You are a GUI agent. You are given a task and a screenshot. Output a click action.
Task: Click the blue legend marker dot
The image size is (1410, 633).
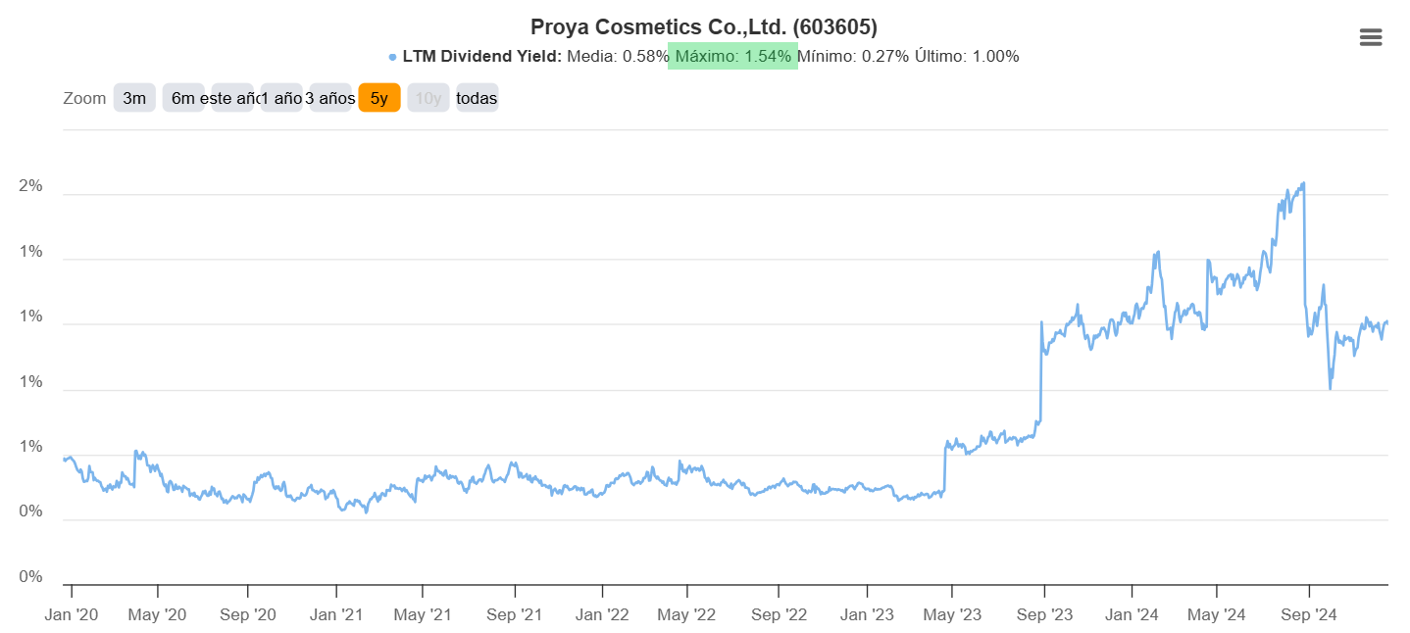[x=393, y=57]
